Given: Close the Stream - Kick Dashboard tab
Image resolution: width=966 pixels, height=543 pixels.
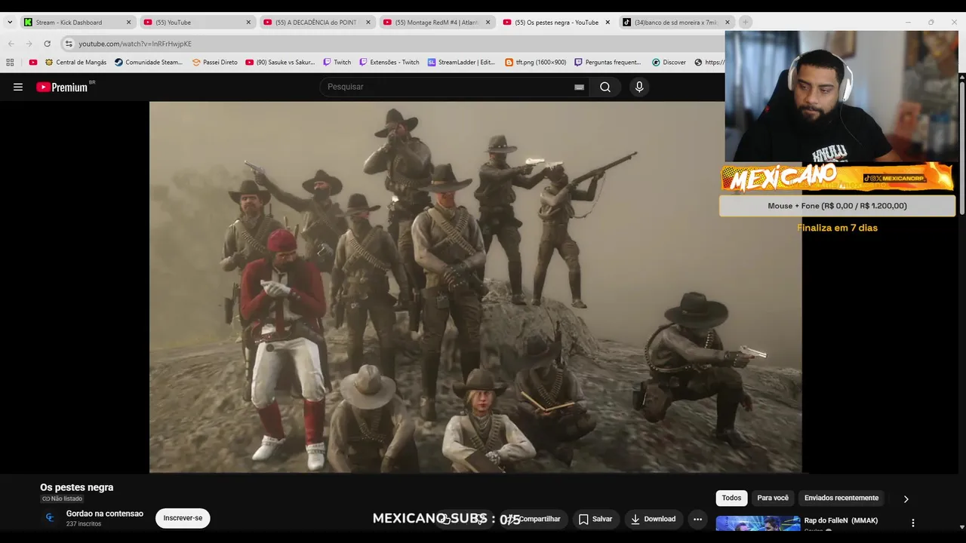Looking at the screenshot, I should [128, 23].
